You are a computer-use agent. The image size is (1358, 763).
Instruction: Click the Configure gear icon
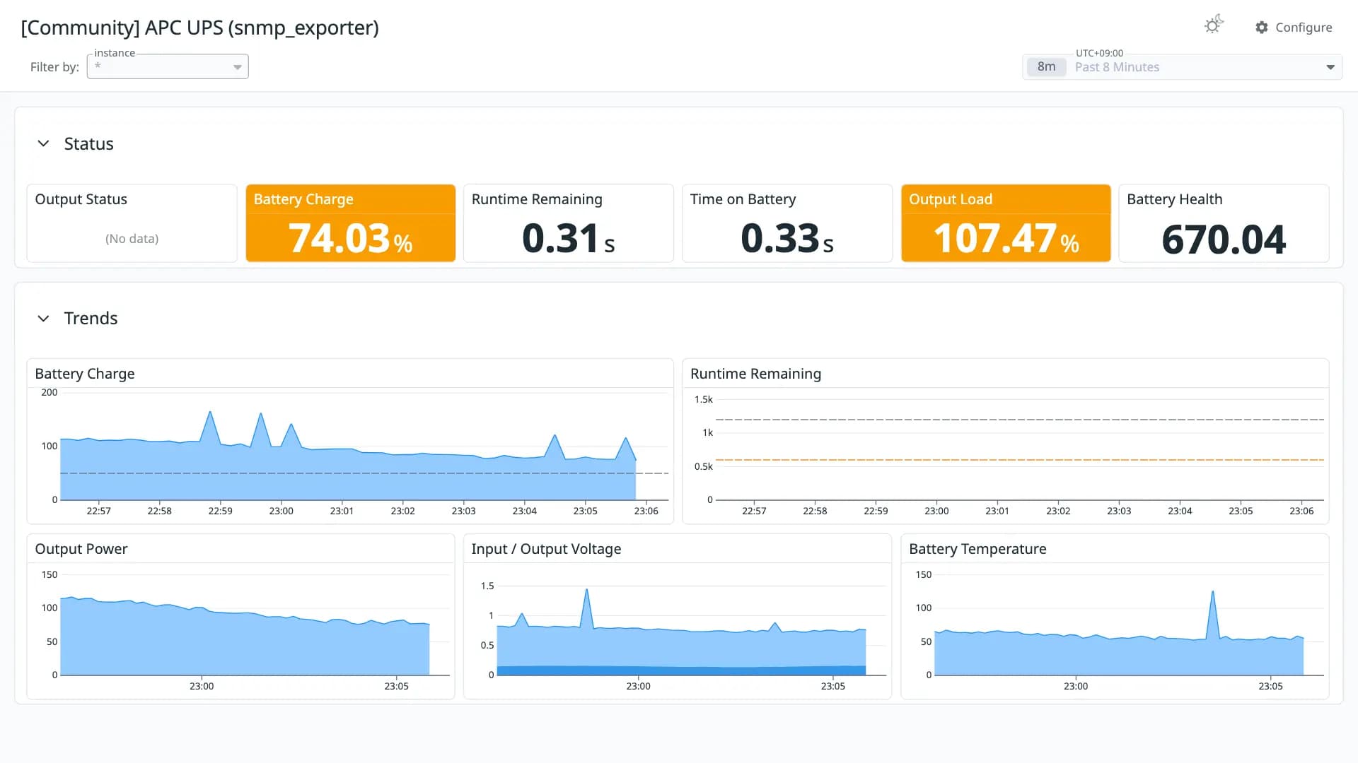coord(1262,28)
